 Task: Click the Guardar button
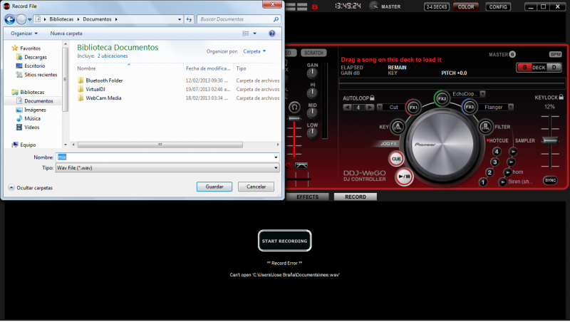click(214, 187)
